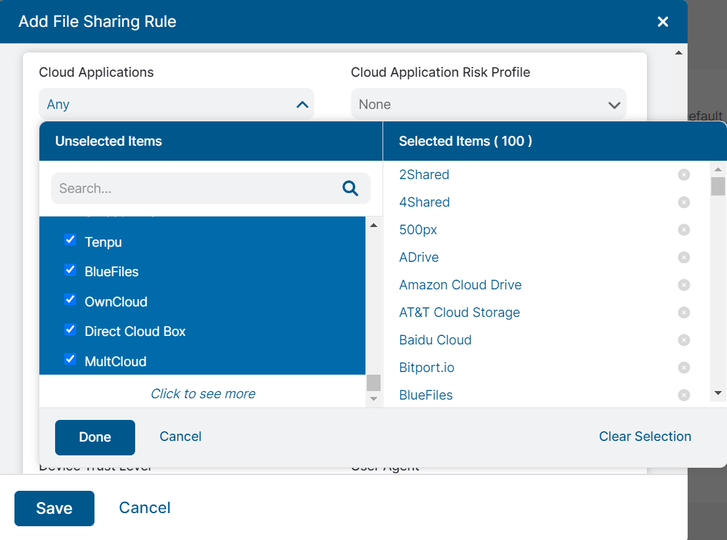Viewport: 727px width, 540px height.
Task: Click the search magnifier icon
Action: click(x=350, y=188)
